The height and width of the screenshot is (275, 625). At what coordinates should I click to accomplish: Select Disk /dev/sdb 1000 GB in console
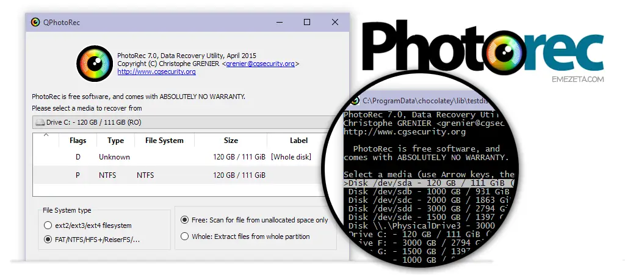(x=429, y=191)
